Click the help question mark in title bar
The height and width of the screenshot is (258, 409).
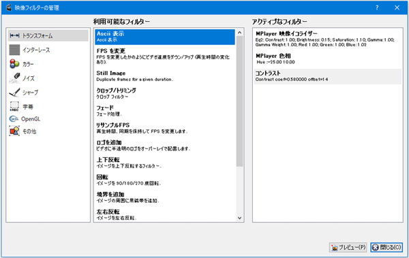click(377, 7)
